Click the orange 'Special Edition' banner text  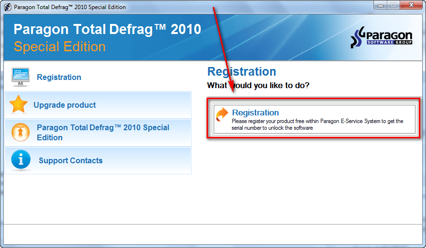(59, 46)
